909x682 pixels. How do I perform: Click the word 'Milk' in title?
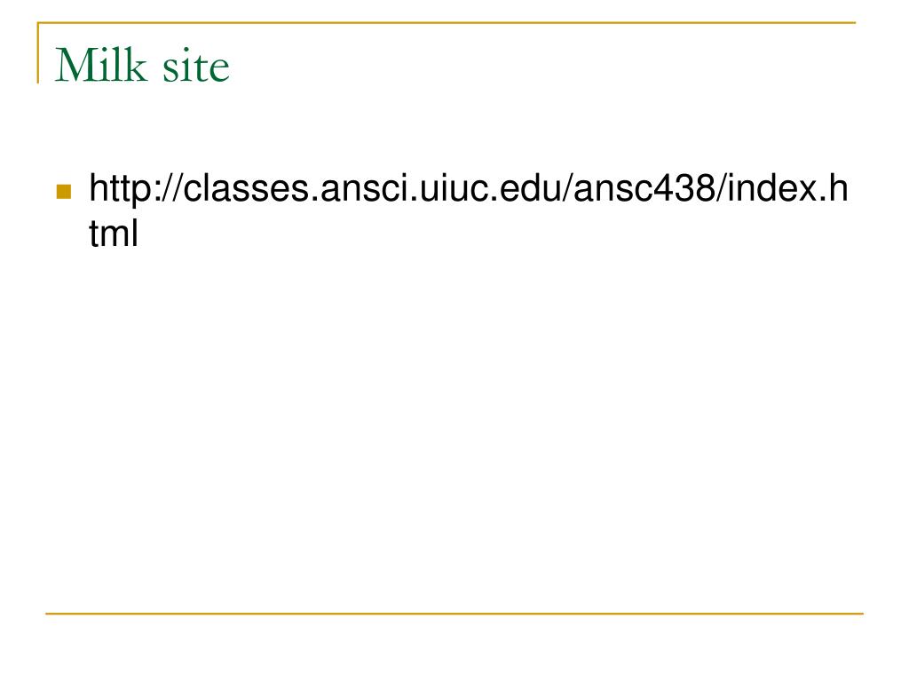pyautogui.click(x=100, y=65)
